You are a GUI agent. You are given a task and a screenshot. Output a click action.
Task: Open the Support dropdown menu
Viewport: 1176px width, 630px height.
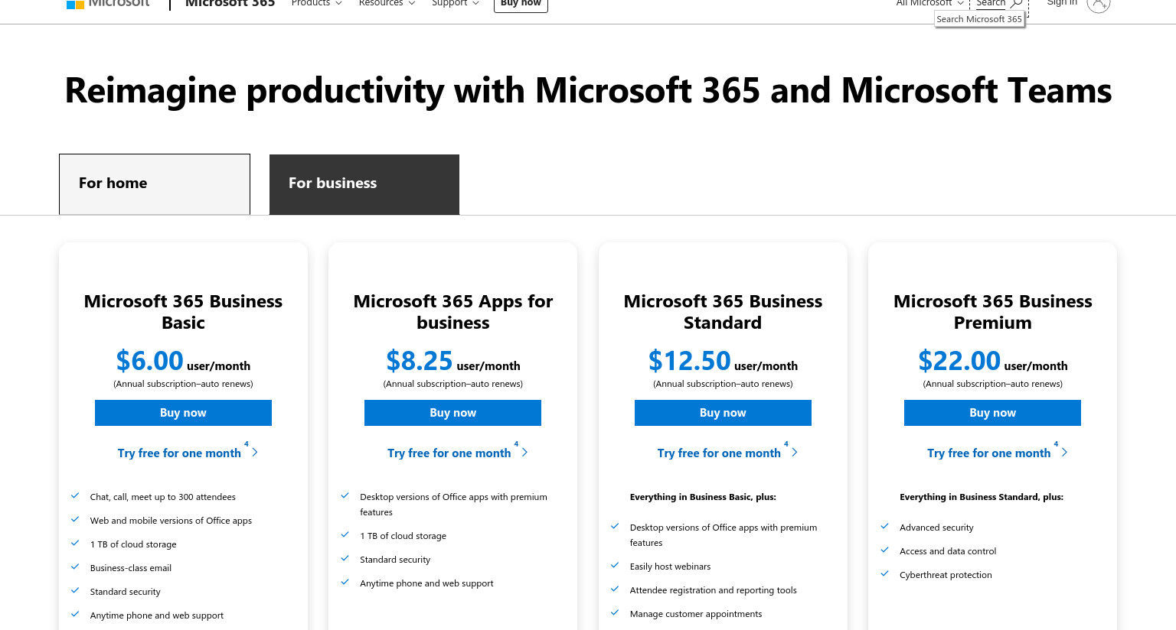[455, 4]
